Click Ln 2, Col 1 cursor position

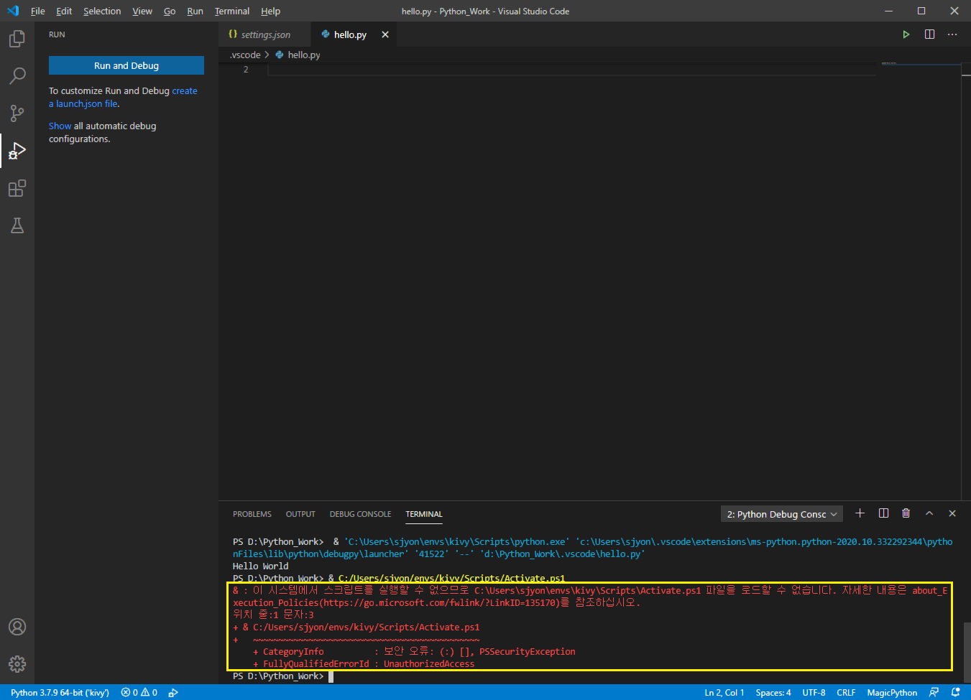[x=724, y=693]
